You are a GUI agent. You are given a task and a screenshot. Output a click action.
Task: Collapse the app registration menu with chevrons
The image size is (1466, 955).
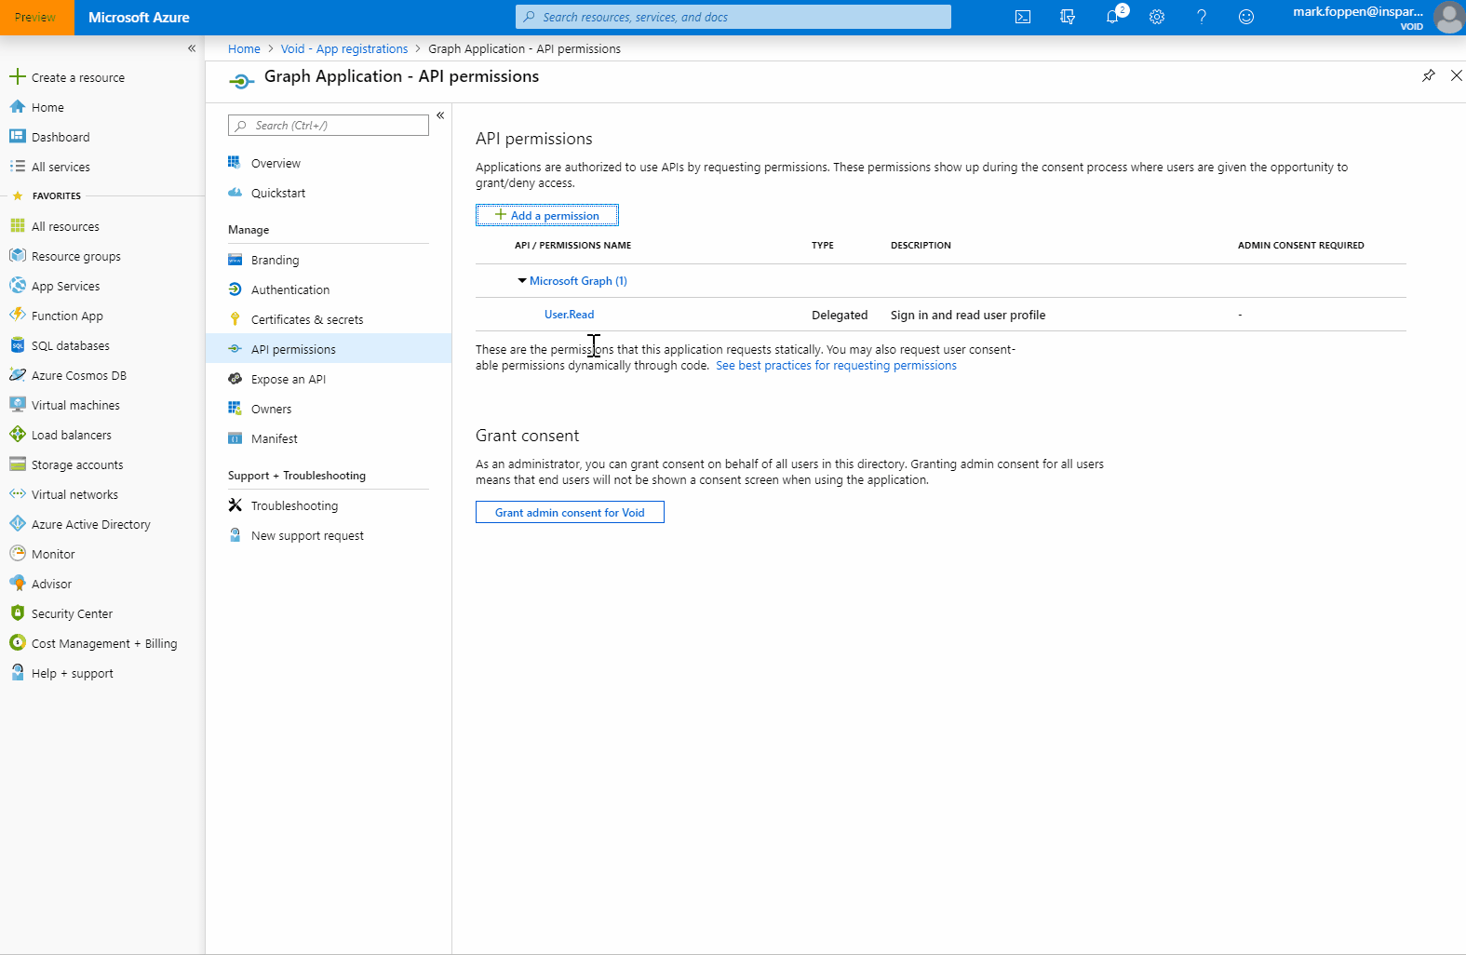click(x=440, y=115)
